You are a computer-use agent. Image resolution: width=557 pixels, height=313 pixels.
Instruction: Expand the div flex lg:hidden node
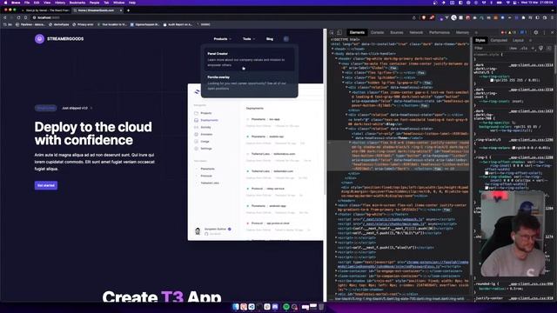(343, 77)
